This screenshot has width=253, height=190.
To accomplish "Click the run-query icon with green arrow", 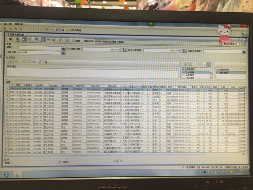I will (x=17, y=39).
